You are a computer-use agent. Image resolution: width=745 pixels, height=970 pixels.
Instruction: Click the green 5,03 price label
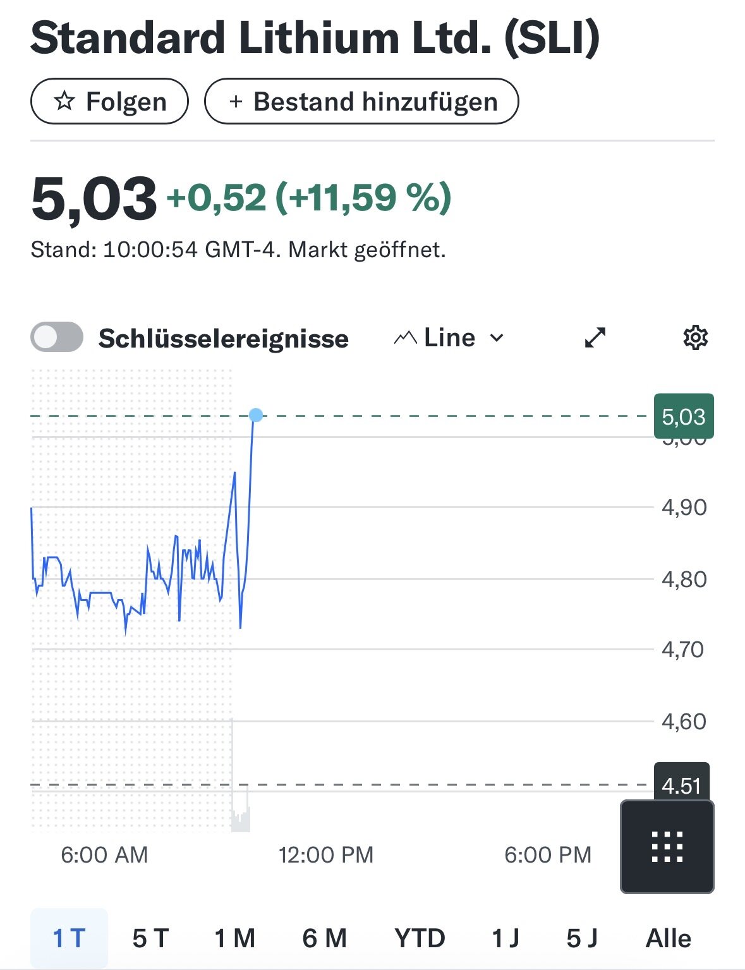[x=684, y=416]
